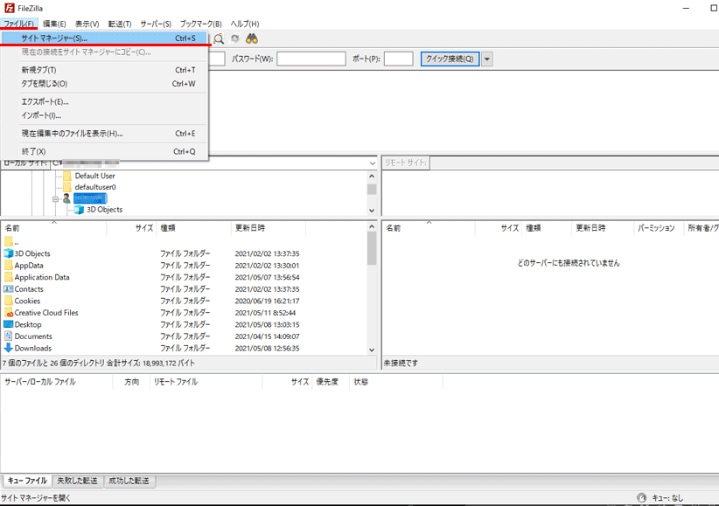Click scroll down arrow of local file list

point(372,350)
